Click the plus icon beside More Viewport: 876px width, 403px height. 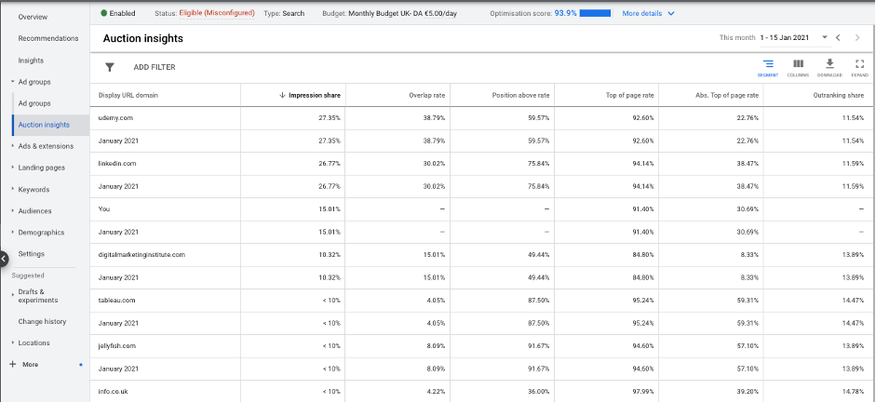click(x=13, y=365)
